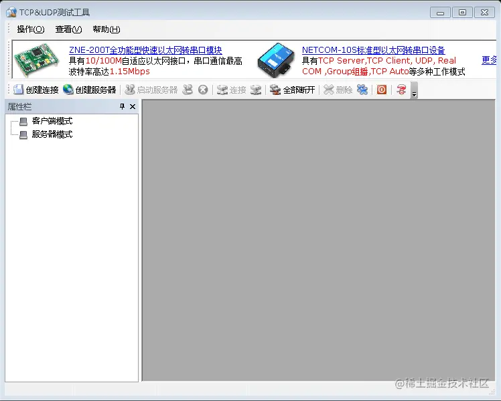Select 客户端模式 in the tree
Viewport: 501px width, 401px height.
[x=52, y=121]
